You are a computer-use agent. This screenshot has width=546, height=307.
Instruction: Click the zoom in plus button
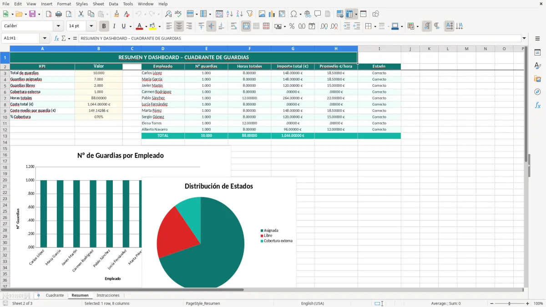528,303
